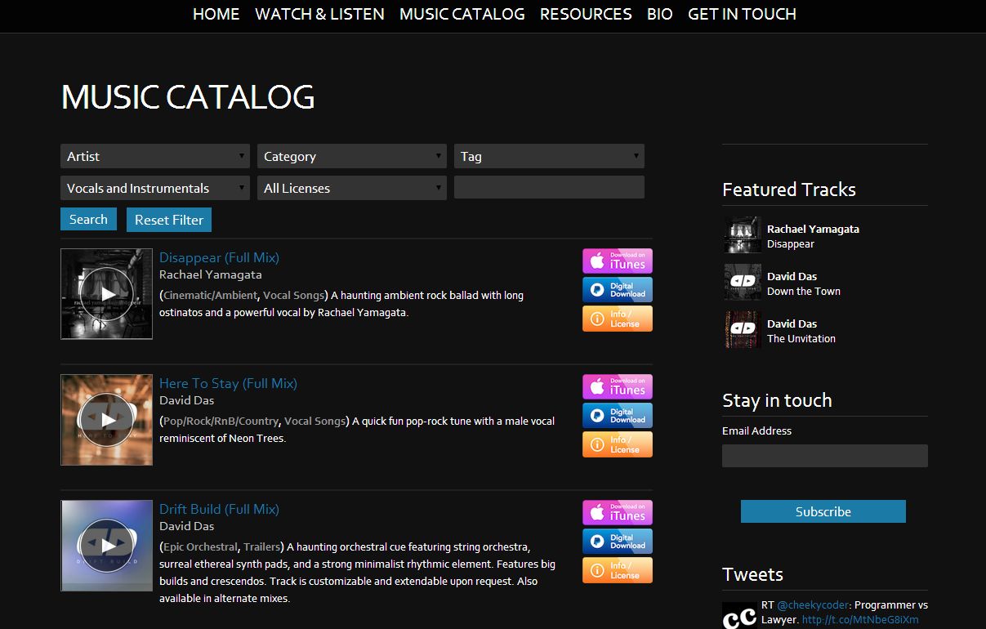Open the Artist filter dropdown
Image resolution: width=986 pixels, height=629 pixels.
[x=154, y=156]
